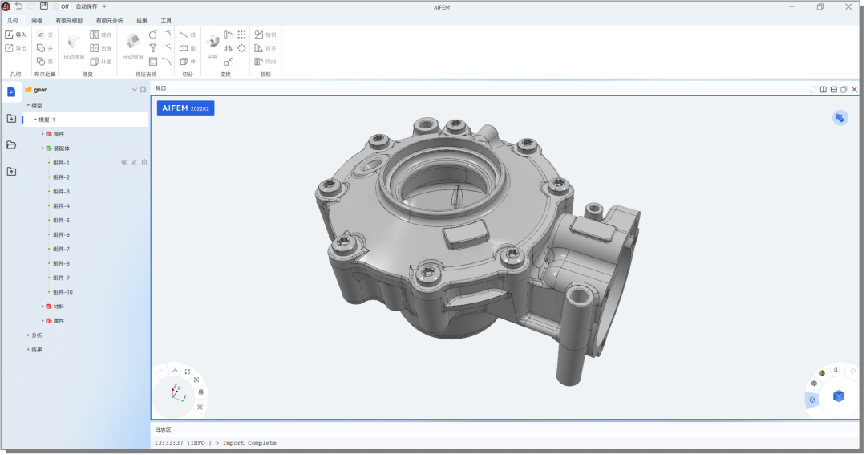The image size is (866, 455).
Task: Click the delete trash for 组件-1
Action: point(144,163)
